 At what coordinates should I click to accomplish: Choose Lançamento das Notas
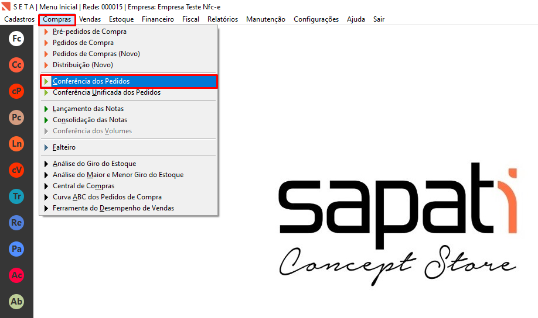129,109
